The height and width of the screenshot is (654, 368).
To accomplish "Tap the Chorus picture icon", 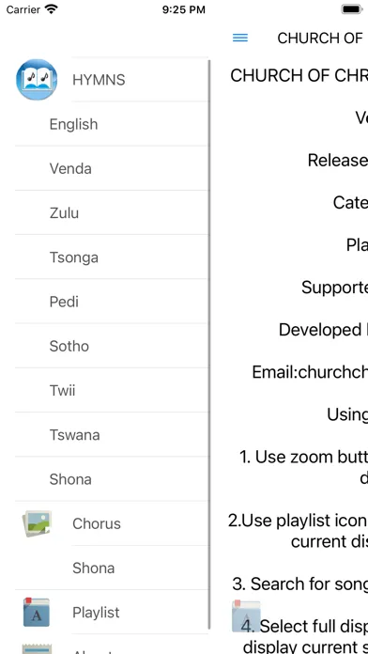I will pyautogui.click(x=37, y=523).
